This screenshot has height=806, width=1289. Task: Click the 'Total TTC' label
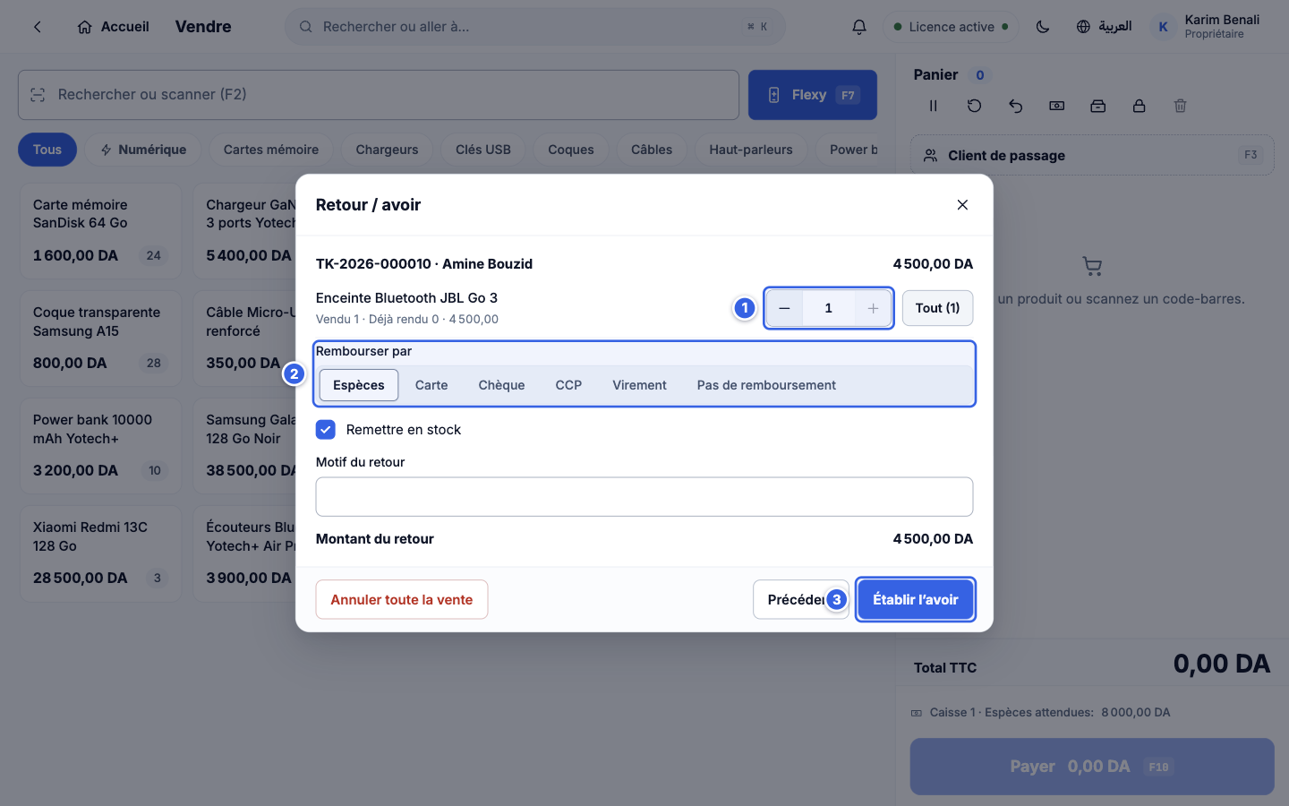[x=945, y=668]
